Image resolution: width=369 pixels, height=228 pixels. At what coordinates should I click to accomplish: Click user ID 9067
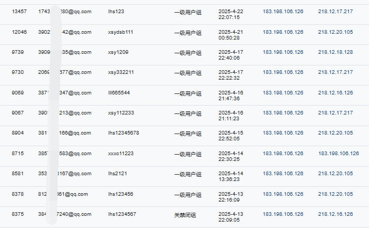click(x=17, y=113)
